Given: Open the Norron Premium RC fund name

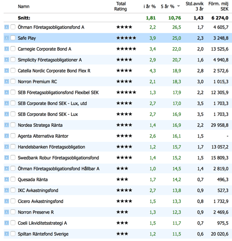Looking at the screenshot, I should [38, 82].
